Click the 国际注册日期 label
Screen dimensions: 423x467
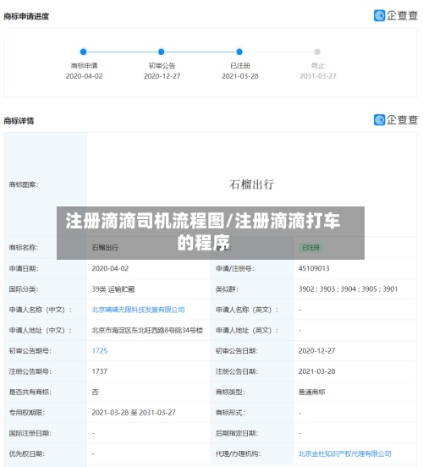[x=30, y=433]
